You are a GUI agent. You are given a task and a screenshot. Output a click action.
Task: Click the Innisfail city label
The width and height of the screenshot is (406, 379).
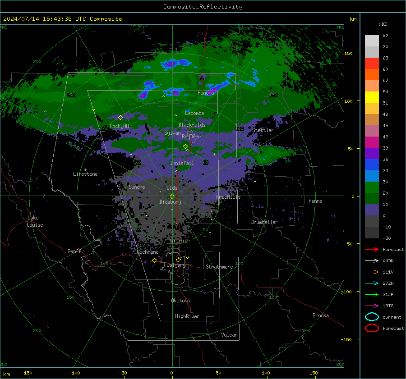pyautogui.click(x=182, y=163)
